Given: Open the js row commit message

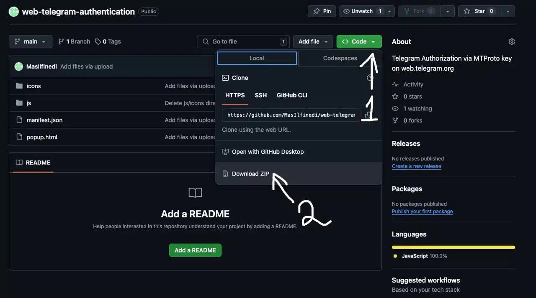Looking at the screenshot, I should tap(190, 103).
